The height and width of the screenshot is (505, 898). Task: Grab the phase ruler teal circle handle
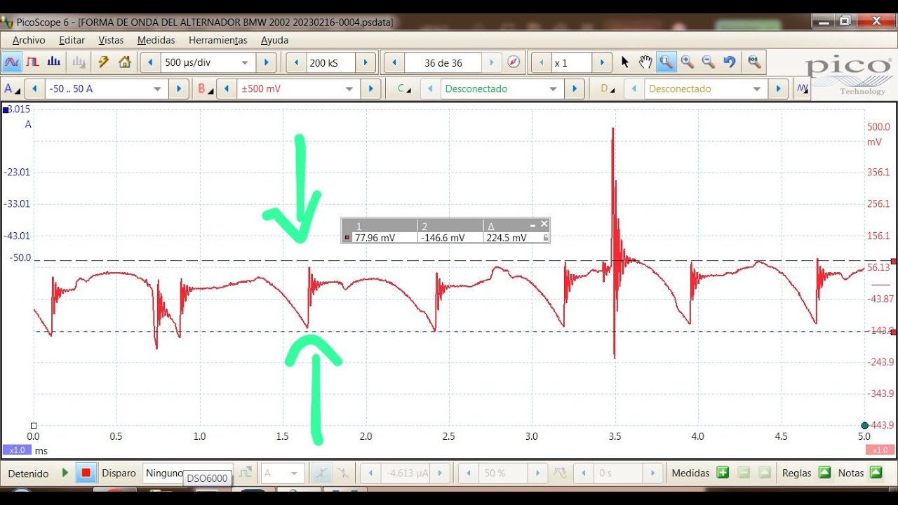click(x=865, y=426)
